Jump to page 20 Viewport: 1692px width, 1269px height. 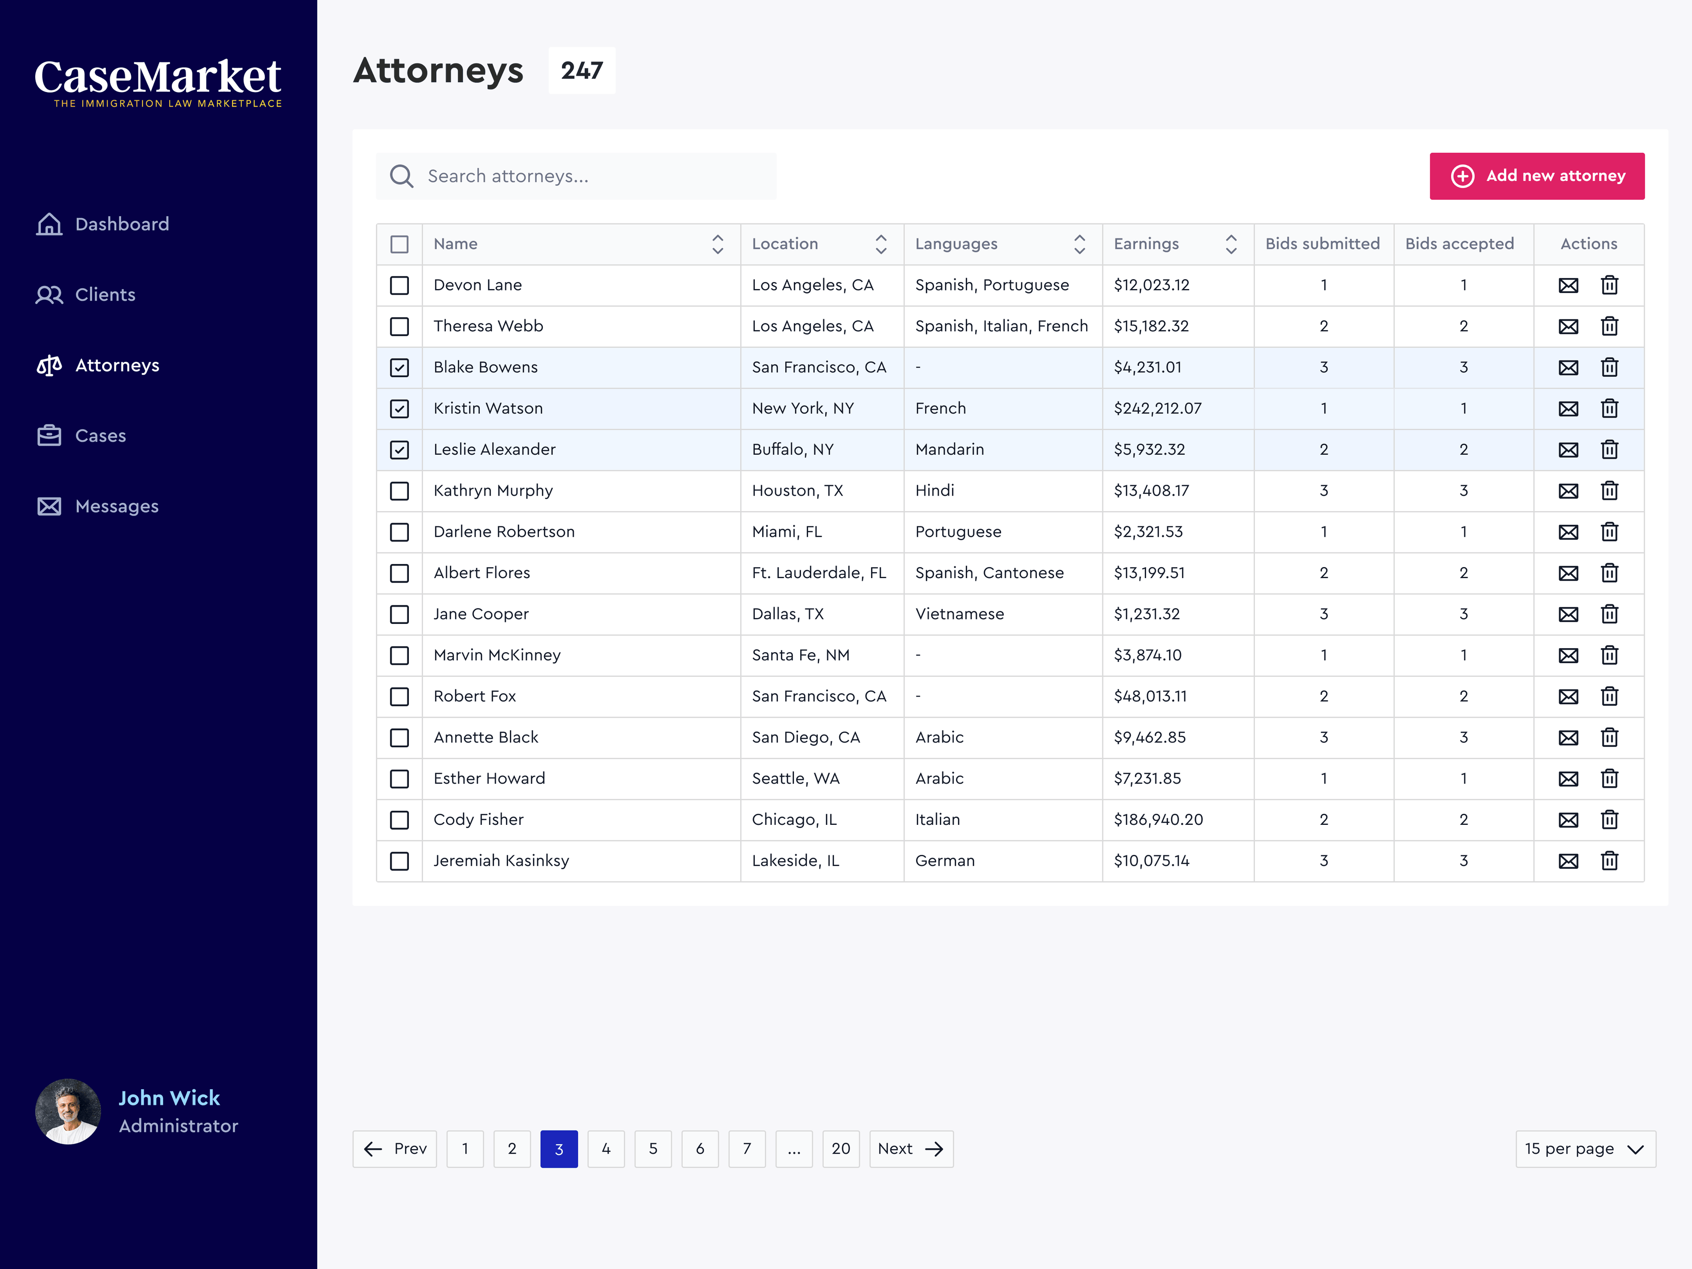(841, 1149)
